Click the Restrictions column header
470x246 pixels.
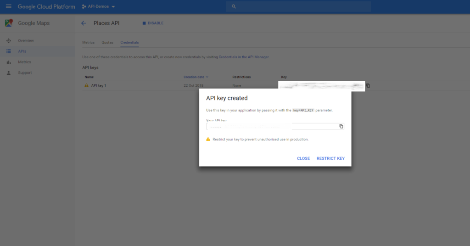point(241,77)
